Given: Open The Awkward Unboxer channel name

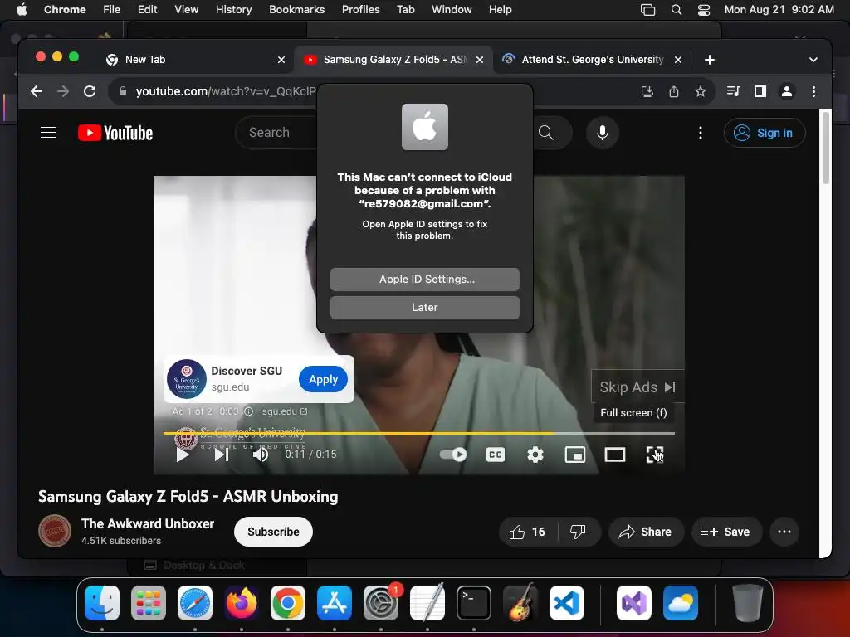Looking at the screenshot, I should pos(148,524).
